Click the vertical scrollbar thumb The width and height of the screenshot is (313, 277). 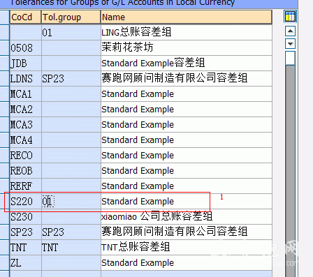point(290,58)
